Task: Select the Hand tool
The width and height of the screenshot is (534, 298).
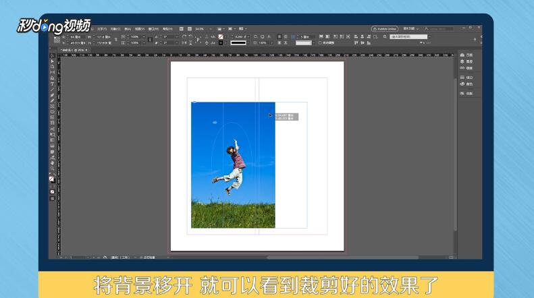Action: [52, 163]
